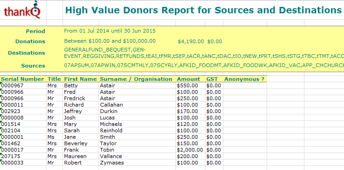The width and height of the screenshot is (344, 170).
Task: Click the Title cell for Jane Smith
Action: 51,137
